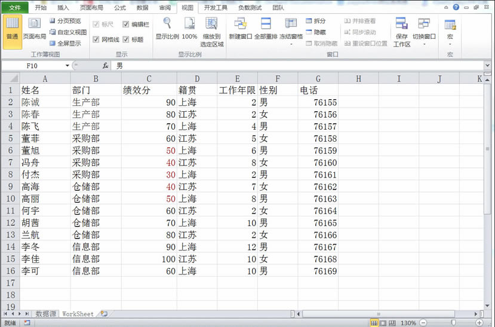Open the File (文件) tab
495x327 pixels.
(14, 8)
